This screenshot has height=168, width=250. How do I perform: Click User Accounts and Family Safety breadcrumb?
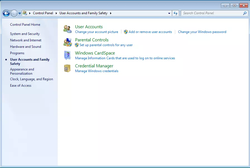click(83, 13)
